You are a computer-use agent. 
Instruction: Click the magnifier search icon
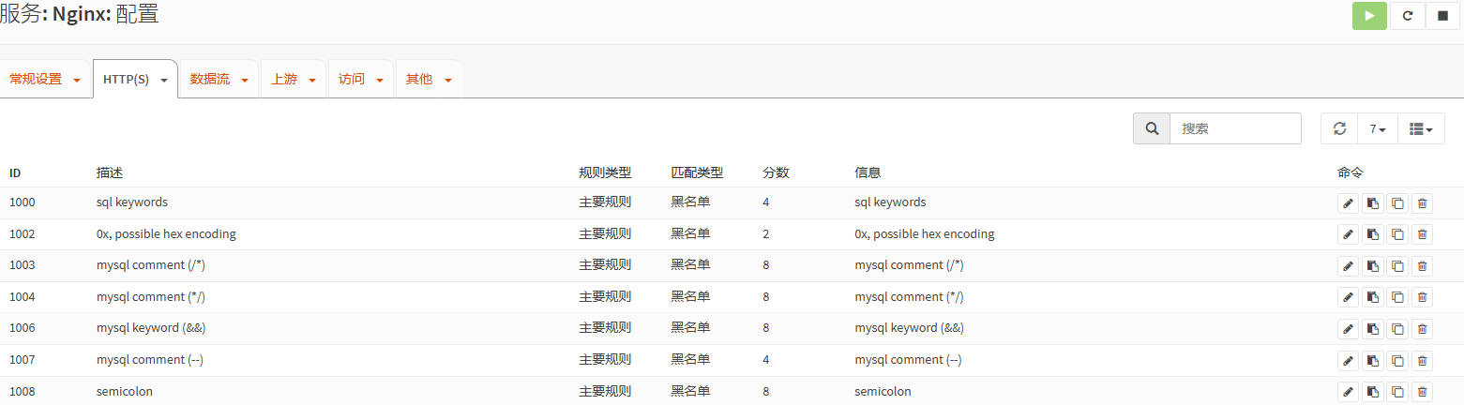pyautogui.click(x=1152, y=128)
